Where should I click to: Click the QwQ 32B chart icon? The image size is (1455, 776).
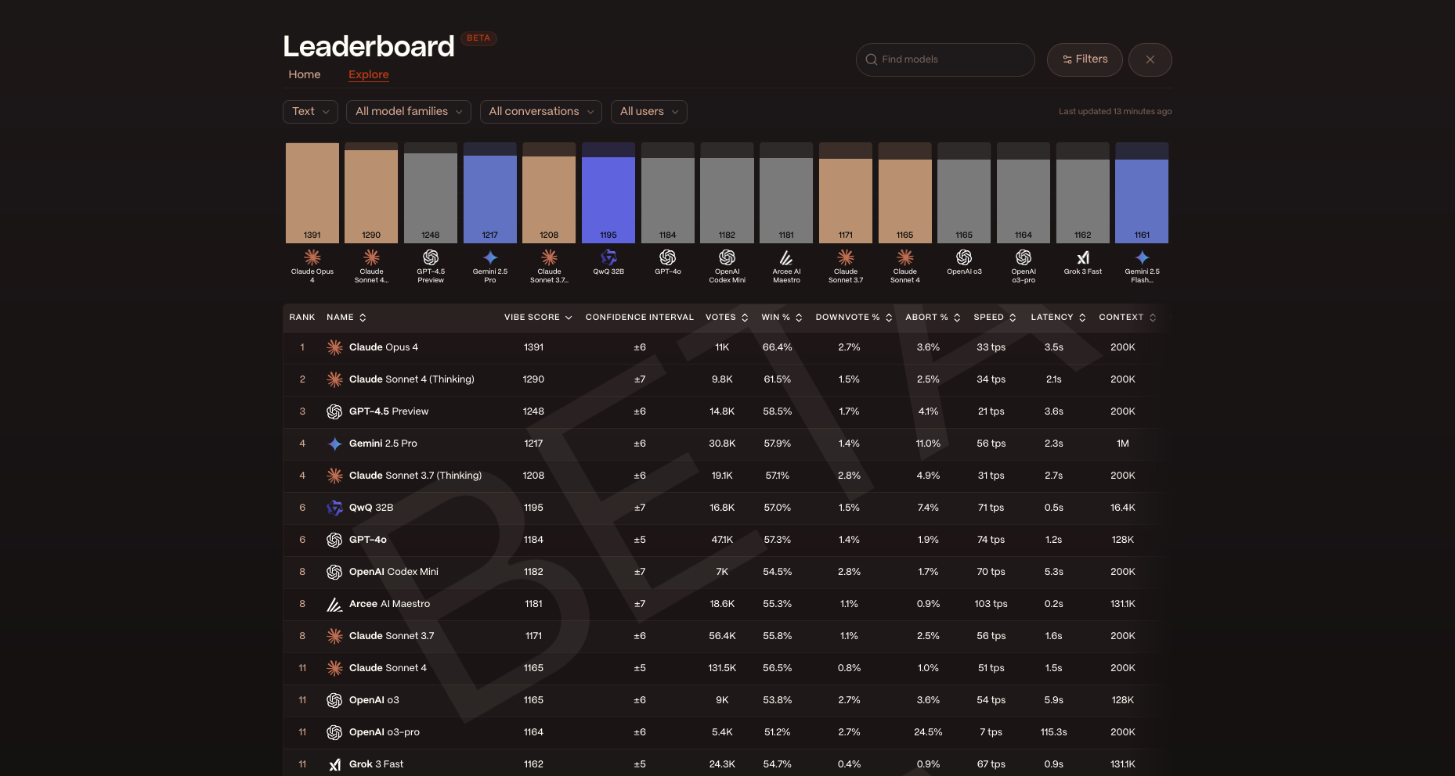pos(608,257)
